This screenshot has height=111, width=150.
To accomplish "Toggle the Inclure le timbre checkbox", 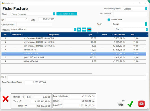I will click(x=109, y=20).
